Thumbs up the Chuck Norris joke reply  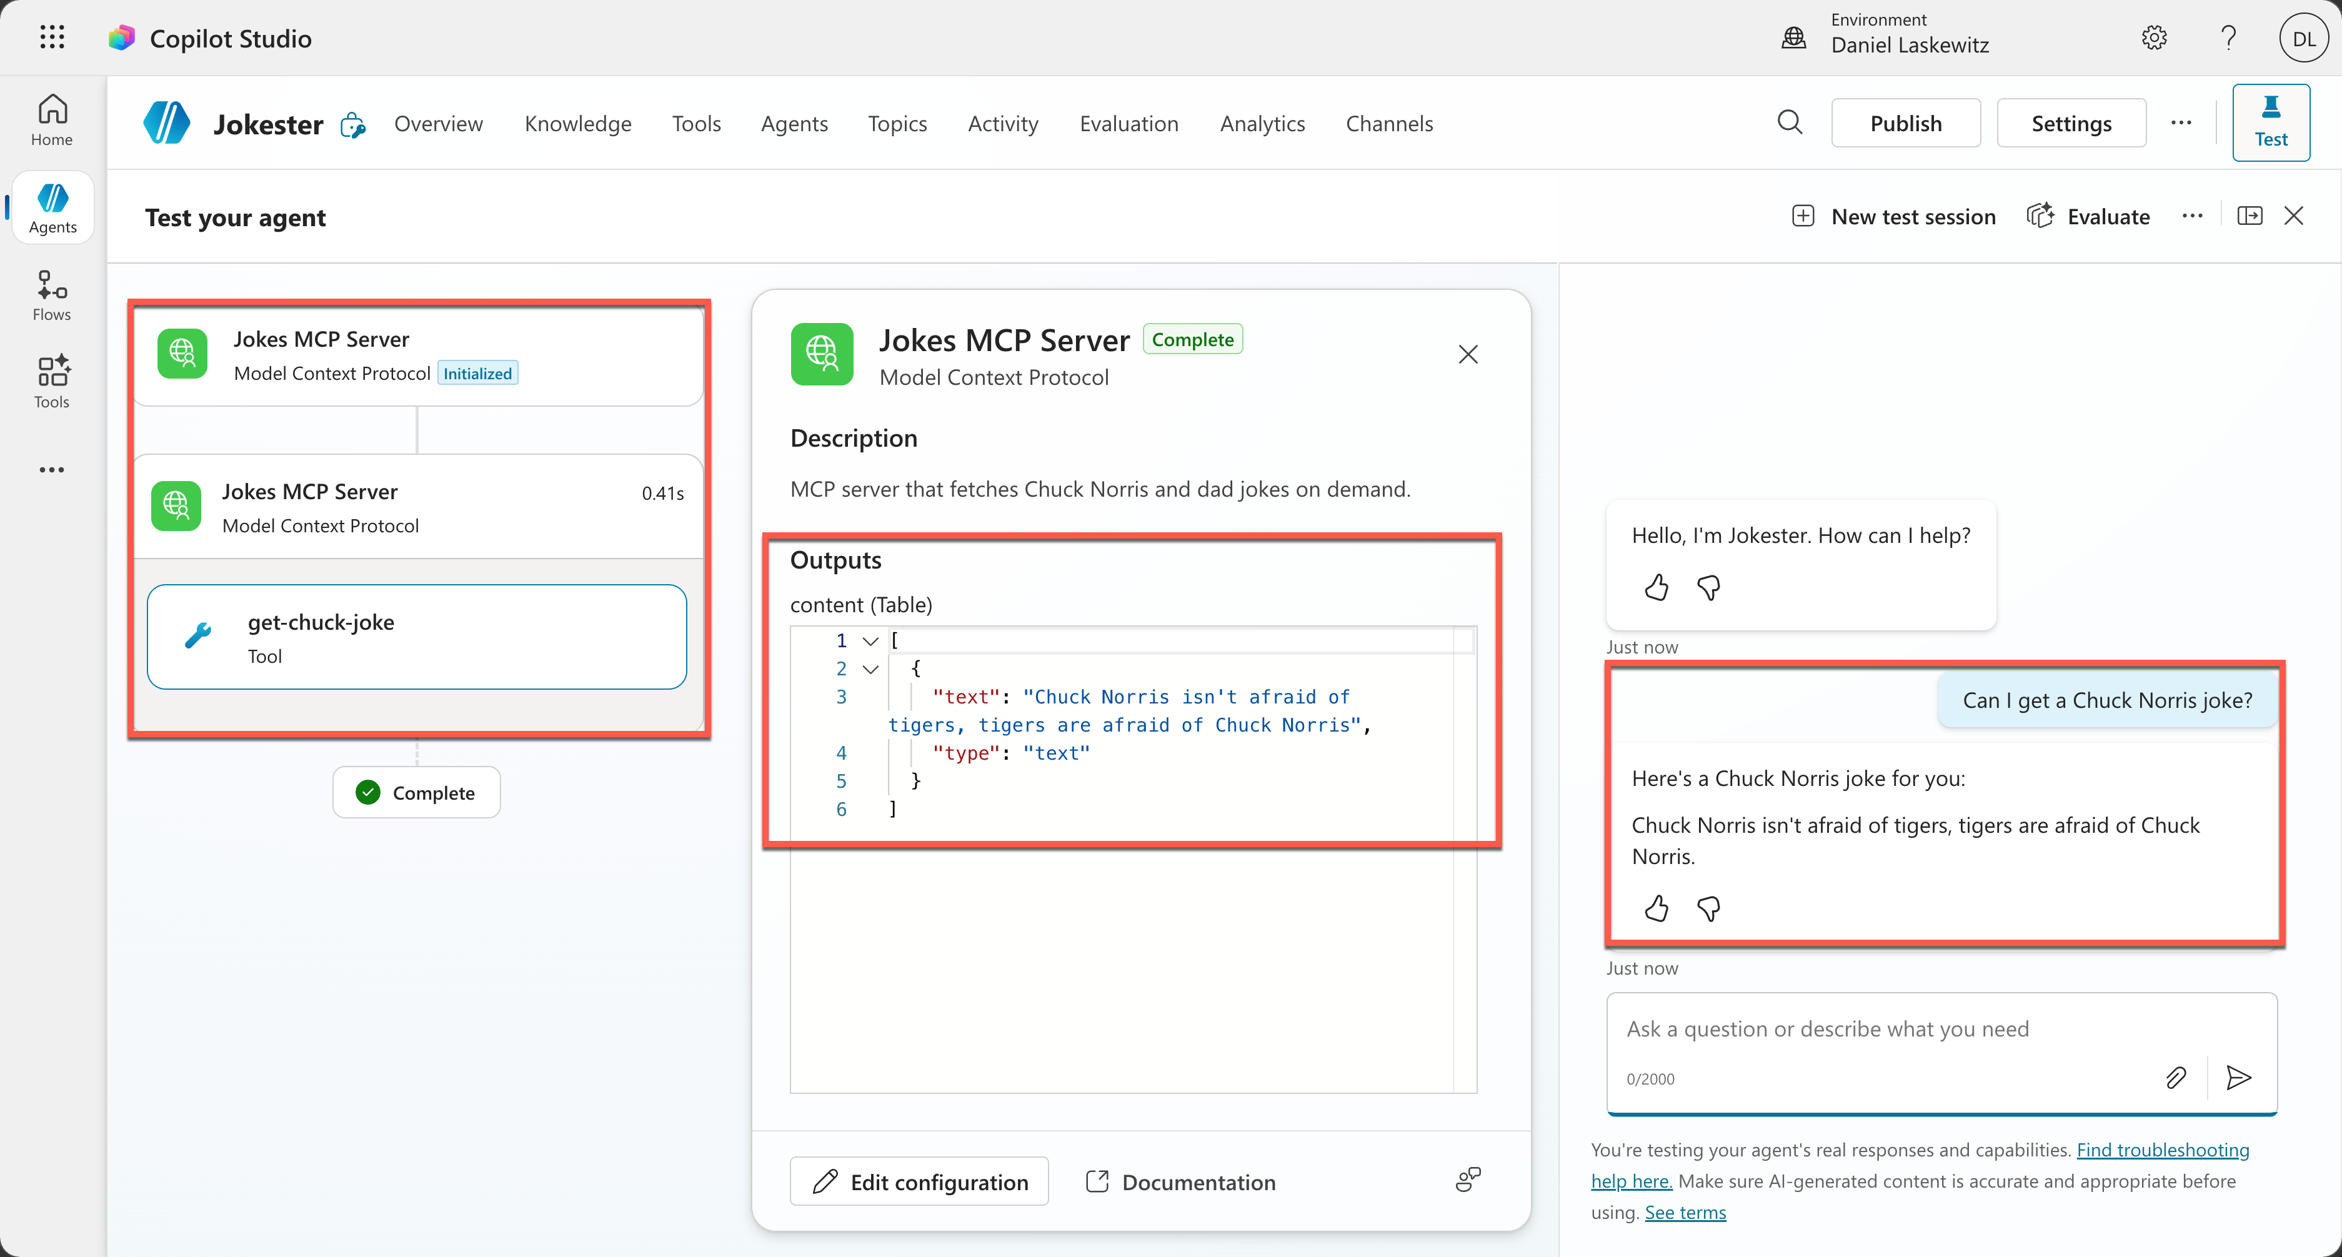tap(1657, 908)
